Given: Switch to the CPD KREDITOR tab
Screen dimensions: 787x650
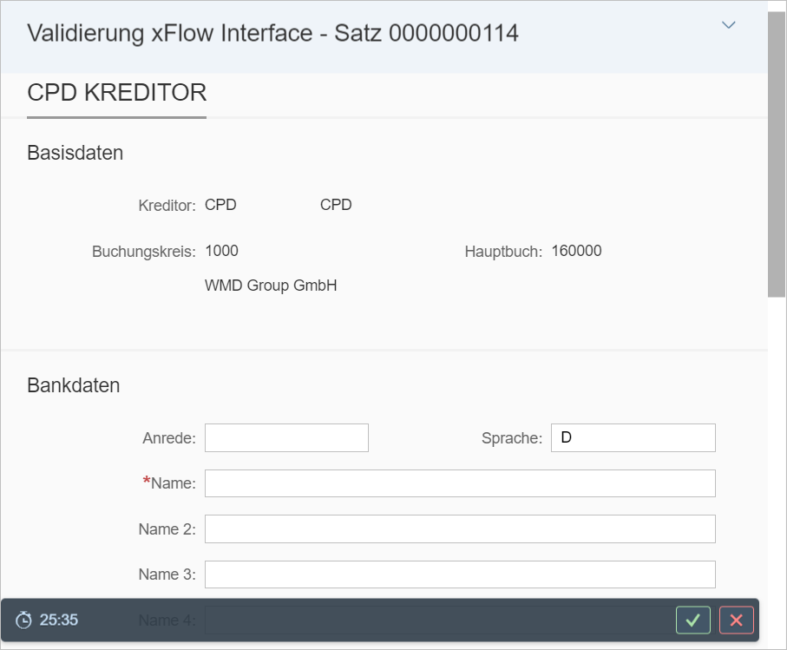Looking at the screenshot, I should (116, 93).
